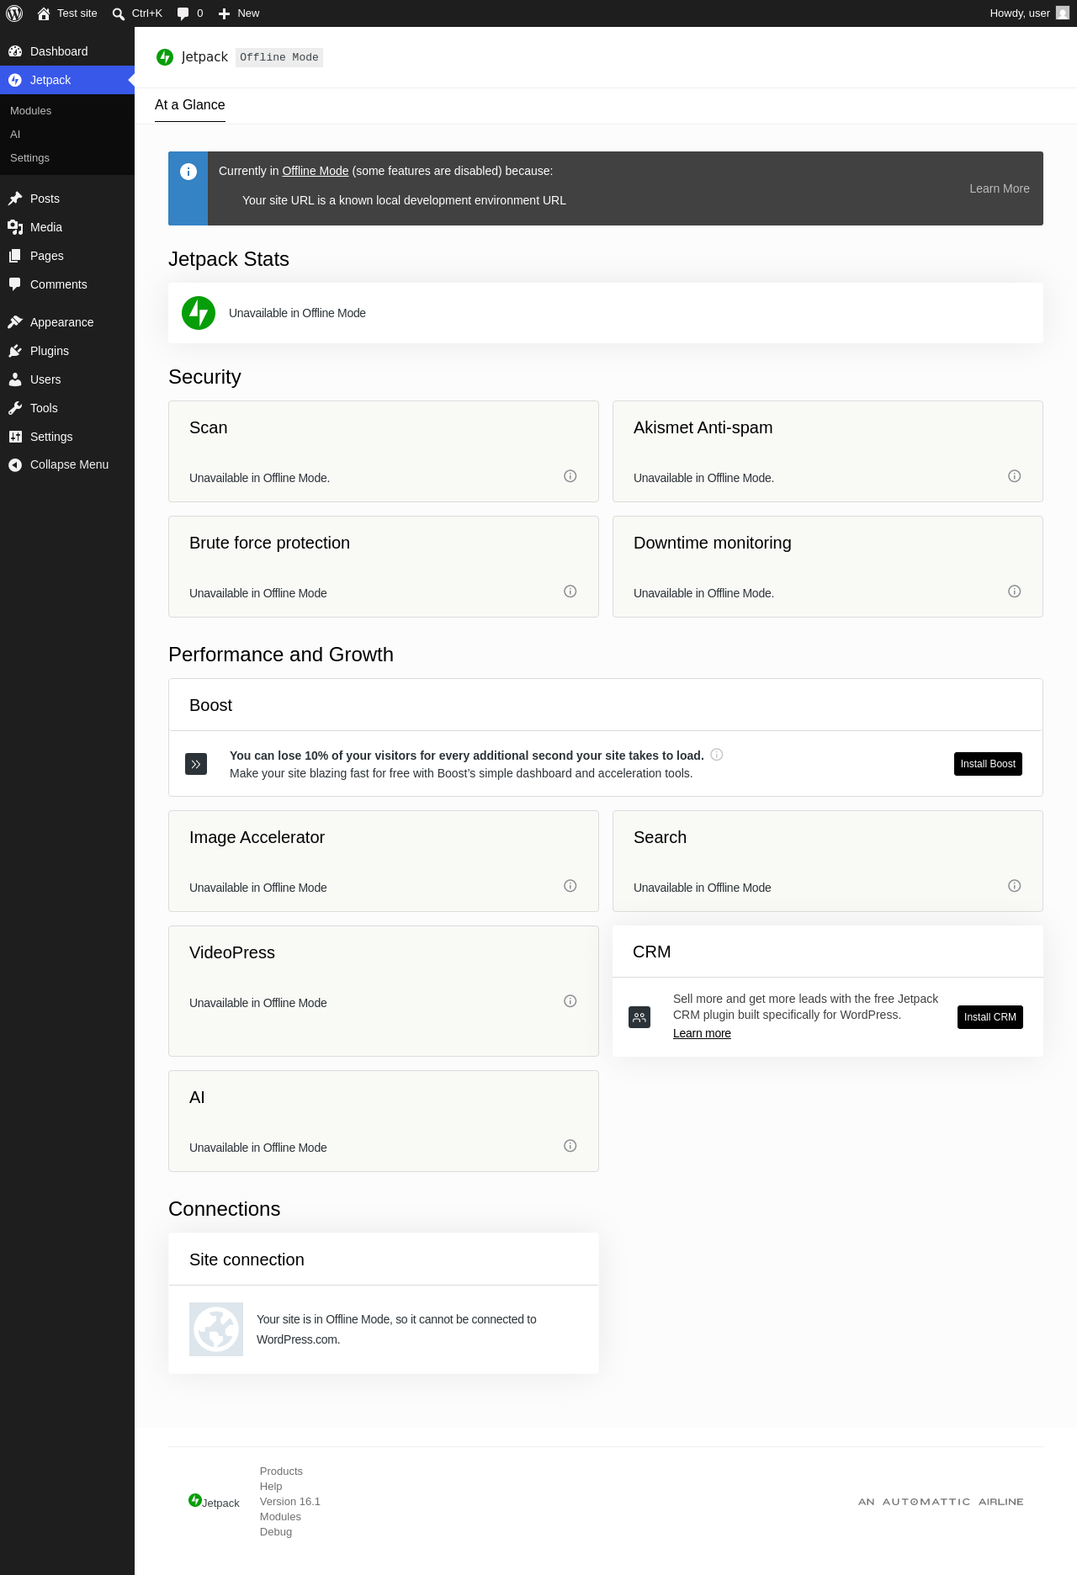
Task: Follow the CRM Learn more link
Action: click(x=702, y=1033)
